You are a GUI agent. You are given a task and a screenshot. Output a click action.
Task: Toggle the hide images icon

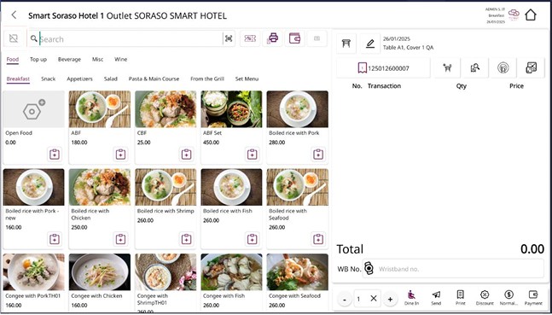coord(14,38)
